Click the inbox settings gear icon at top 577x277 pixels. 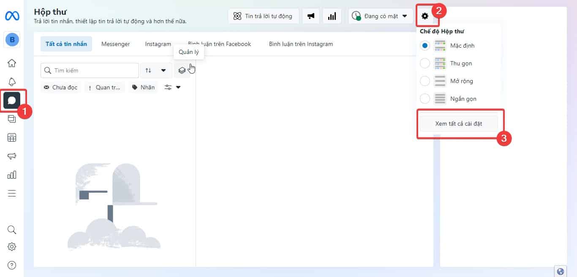click(x=425, y=16)
